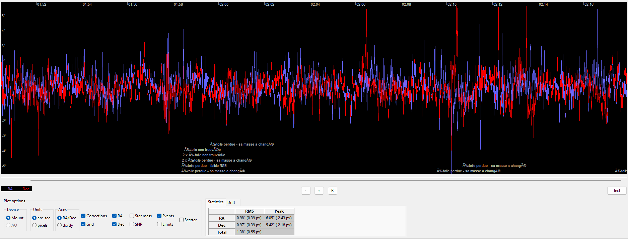The image size is (628, 239).
Task: Click the Text button
Action: pos(617,191)
